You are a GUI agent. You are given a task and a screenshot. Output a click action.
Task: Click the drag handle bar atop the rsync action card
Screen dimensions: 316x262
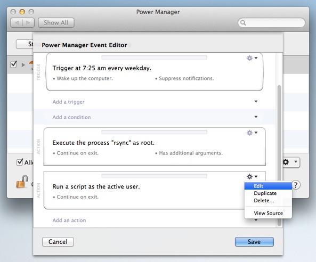[154, 132]
